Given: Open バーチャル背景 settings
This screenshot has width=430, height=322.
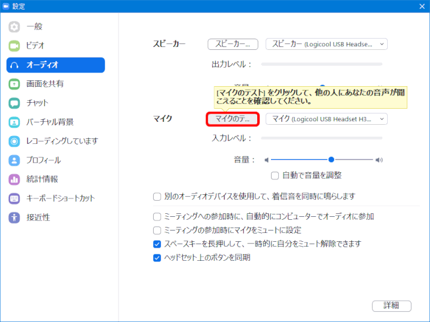Looking at the screenshot, I should tap(55, 122).
